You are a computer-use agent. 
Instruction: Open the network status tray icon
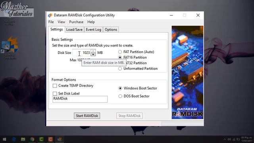pyautogui.click(x=234, y=139)
